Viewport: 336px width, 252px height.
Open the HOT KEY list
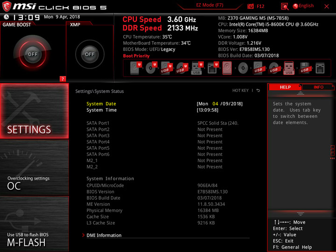(x=240, y=91)
